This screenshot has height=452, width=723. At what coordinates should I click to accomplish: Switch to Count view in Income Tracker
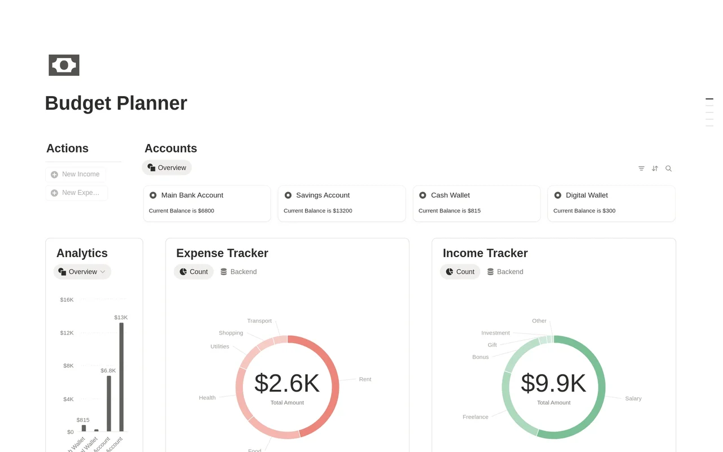(460, 272)
